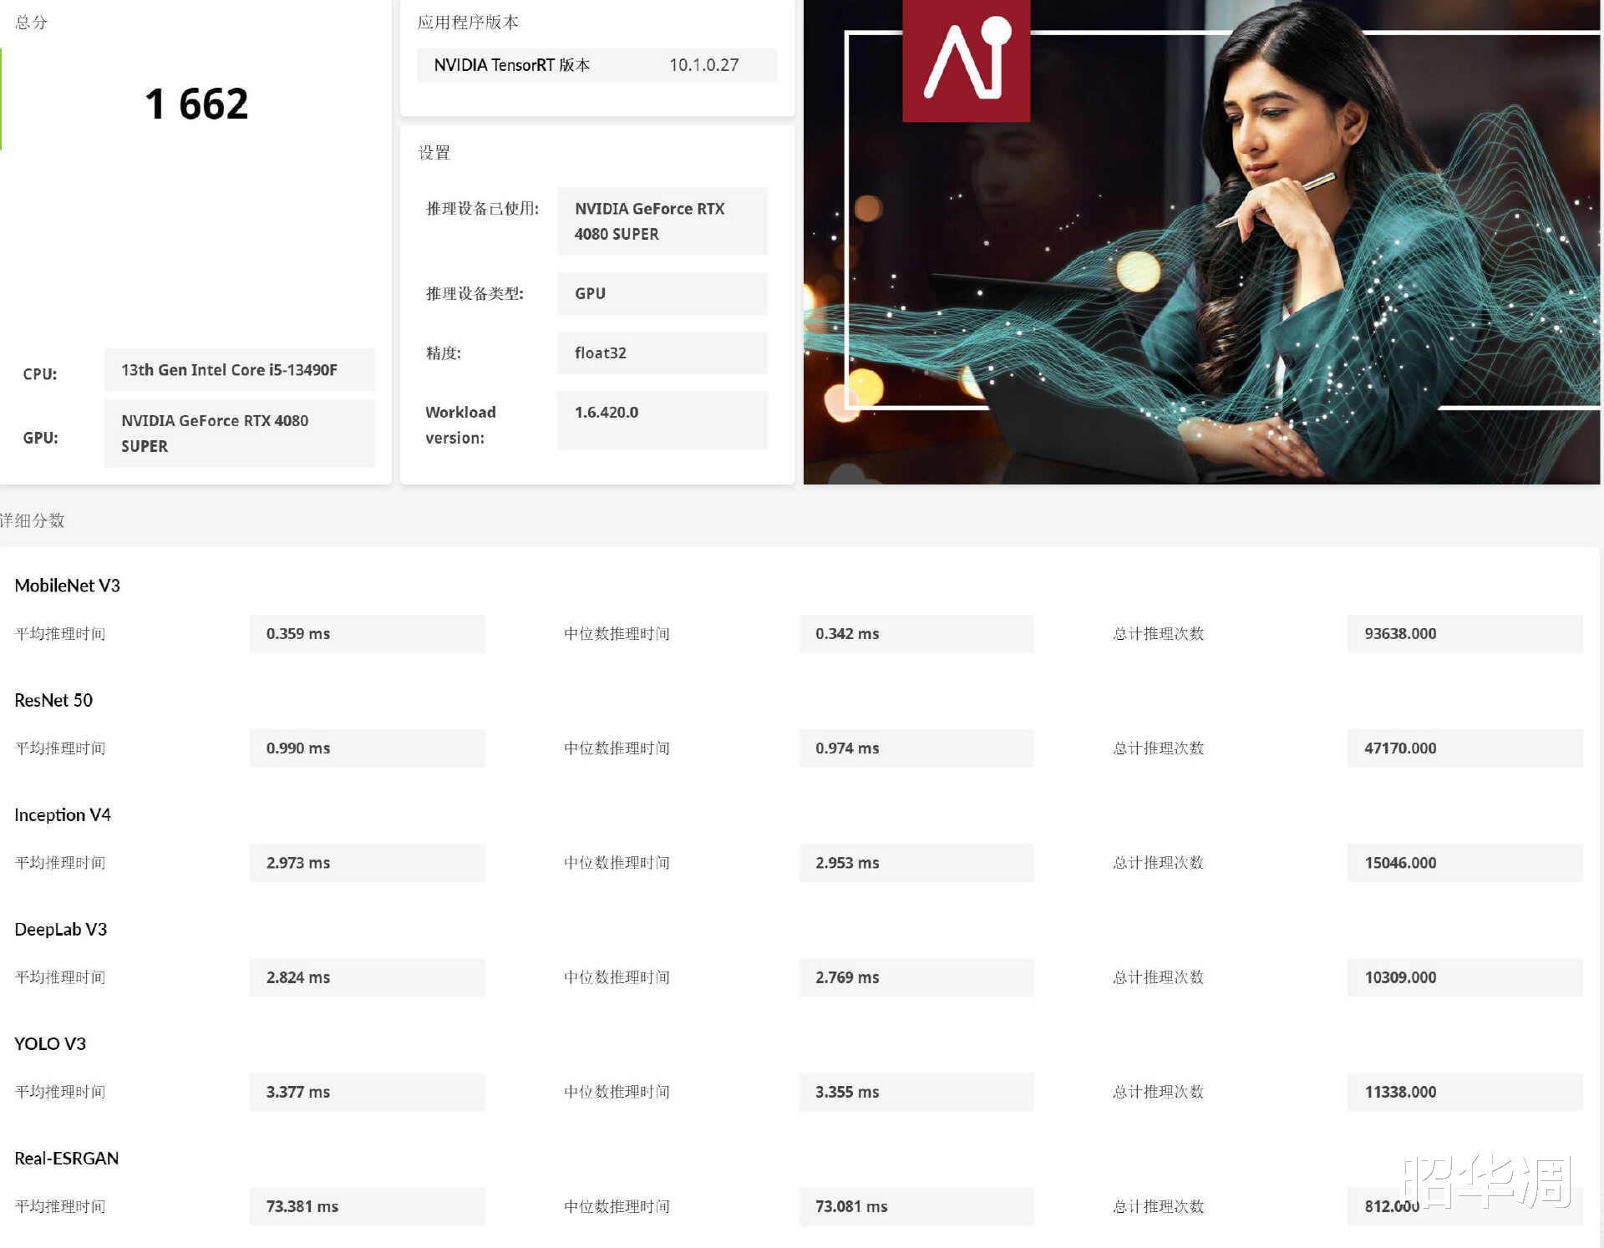The image size is (1604, 1248).
Task: Click ResNet 50 median time 0.974 ms
Action: pos(916,748)
